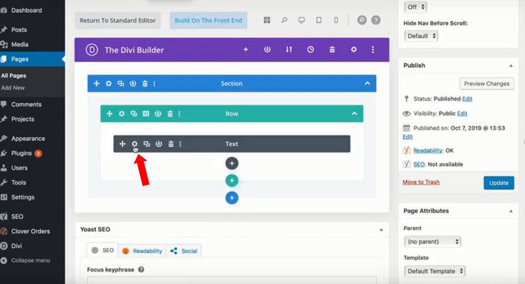This screenshot has width=525, height=284.
Task: Switch to desktop preview icon
Action: click(301, 21)
